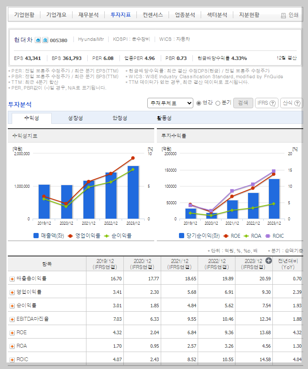Expand the ROIC row
This screenshot has height=369, width=308.
point(12,360)
